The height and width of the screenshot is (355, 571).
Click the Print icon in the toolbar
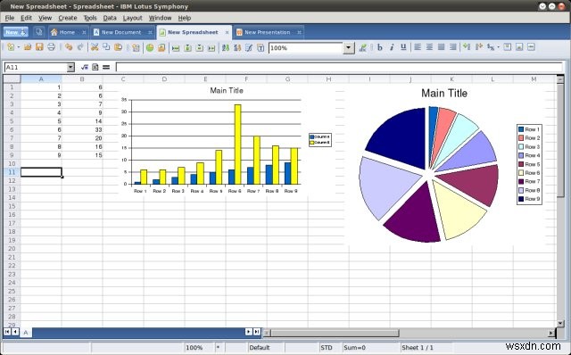(x=51, y=47)
